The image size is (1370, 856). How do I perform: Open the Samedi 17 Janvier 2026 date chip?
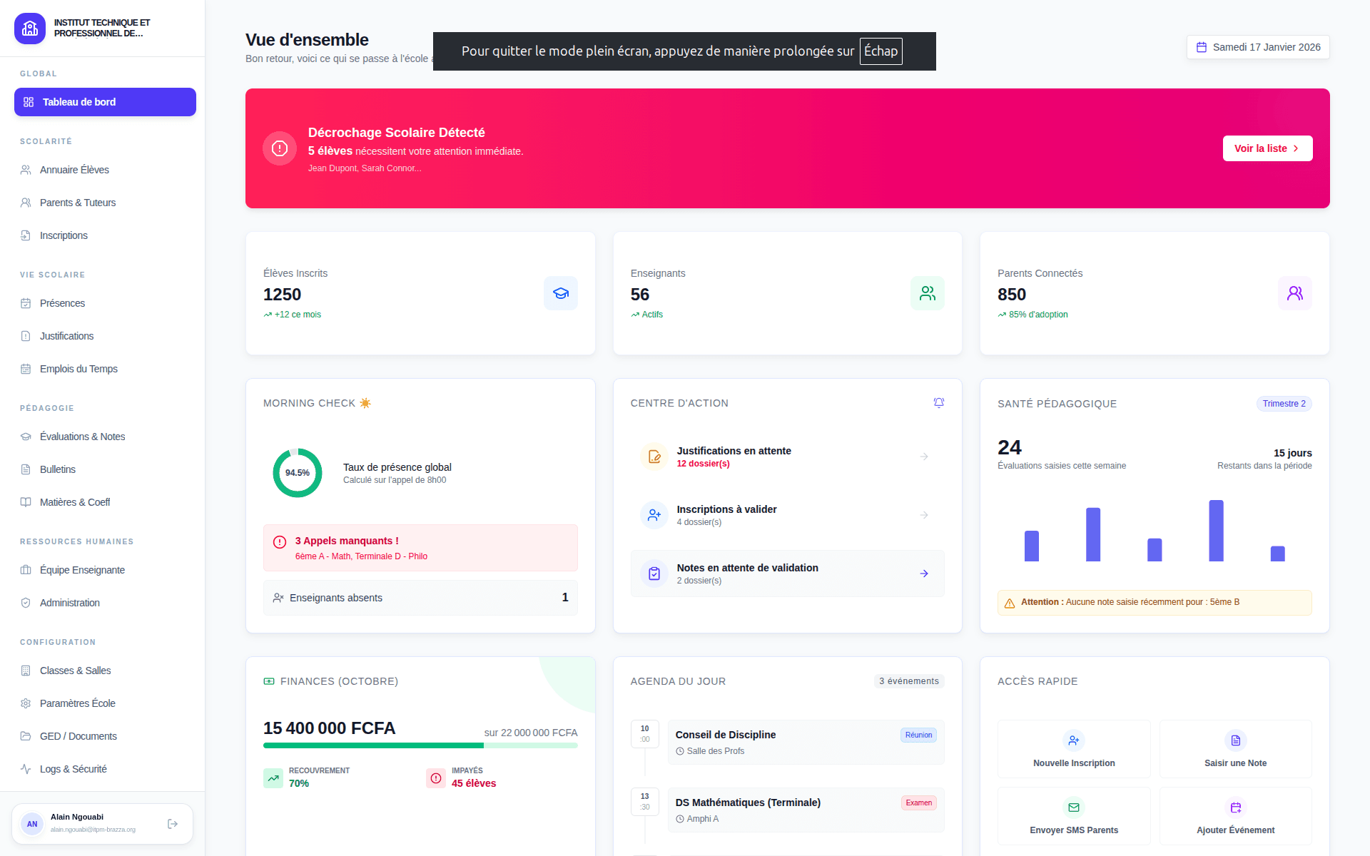1258,47
